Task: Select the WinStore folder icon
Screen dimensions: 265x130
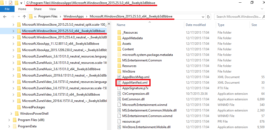Action: [x=119, y=71]
